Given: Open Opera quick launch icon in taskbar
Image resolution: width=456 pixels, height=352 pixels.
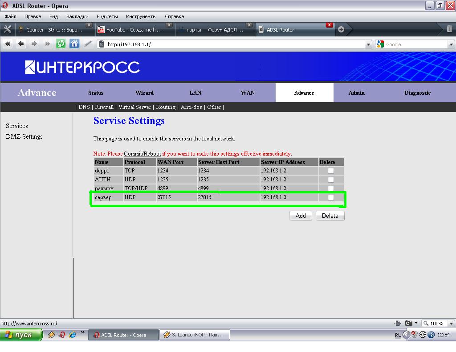Looking at the screenshot, I should point(62,335).
